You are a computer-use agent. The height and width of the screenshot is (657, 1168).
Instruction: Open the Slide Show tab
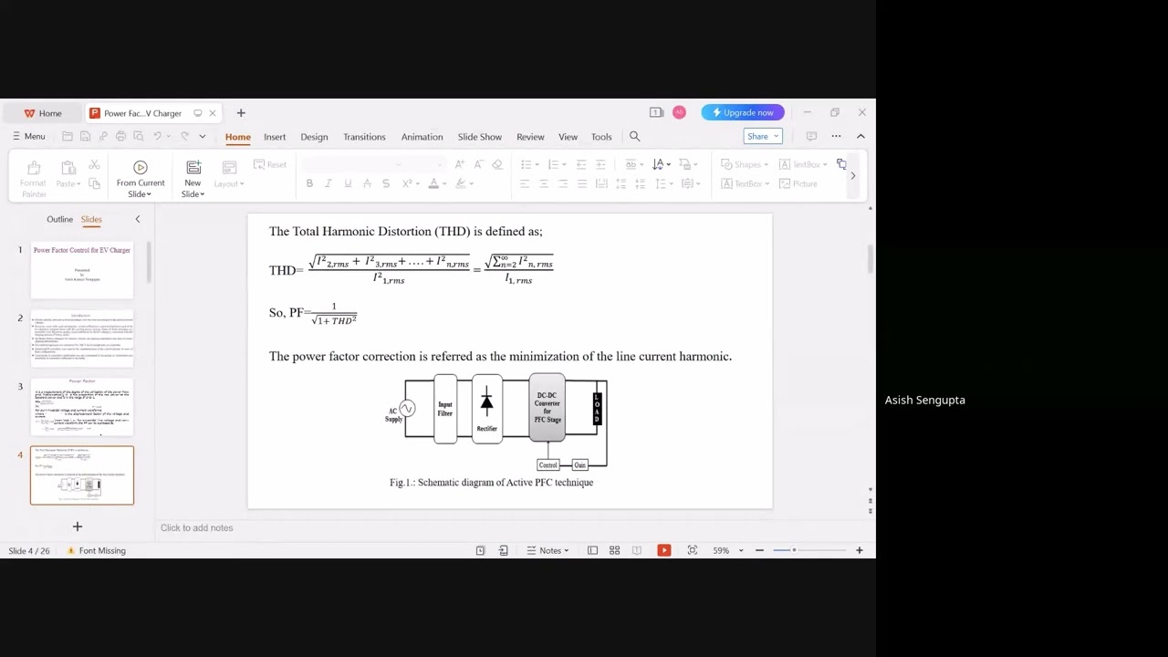coord(479,137)
